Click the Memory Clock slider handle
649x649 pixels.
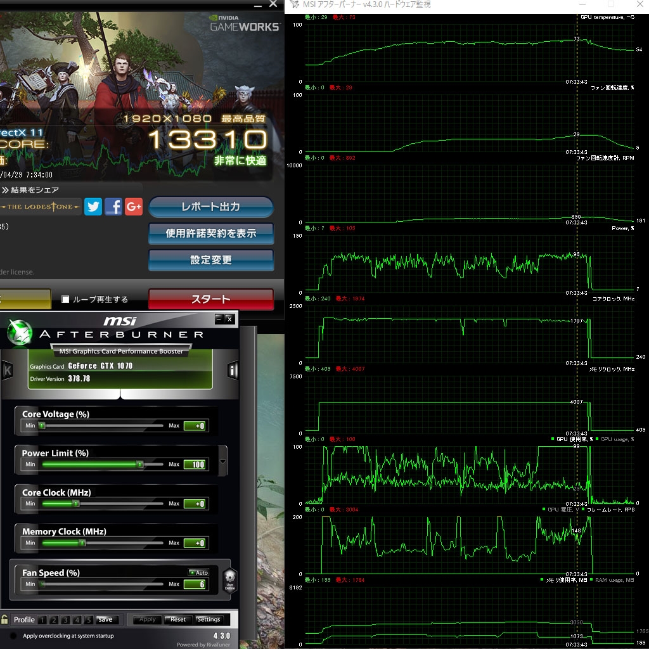(82, 543)
